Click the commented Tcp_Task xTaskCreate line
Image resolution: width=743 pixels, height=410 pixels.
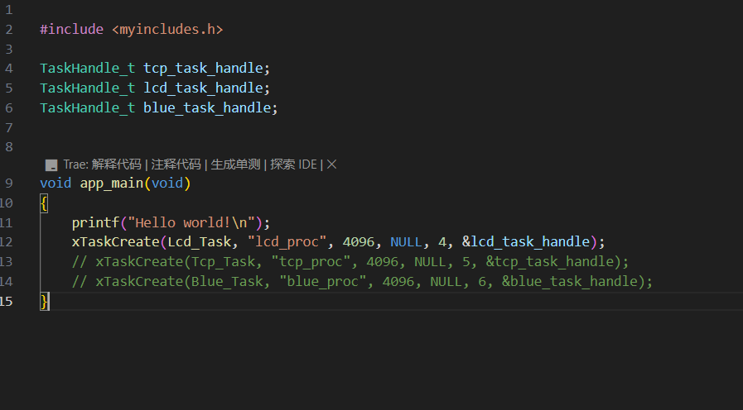(x=350, y=262)
